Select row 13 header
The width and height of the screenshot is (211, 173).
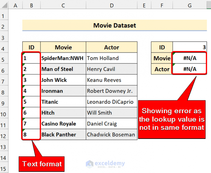(x=4, y=145)
